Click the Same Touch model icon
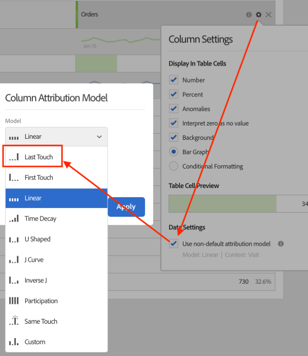This screenshot has height=356, width=308. (14, 320)
